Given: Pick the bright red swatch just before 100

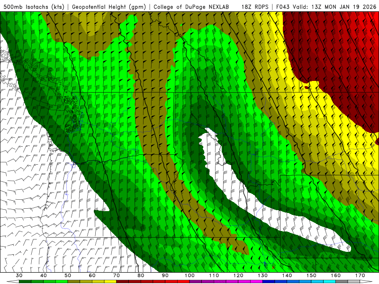Looking at the screenshot, I should [183, 282].
